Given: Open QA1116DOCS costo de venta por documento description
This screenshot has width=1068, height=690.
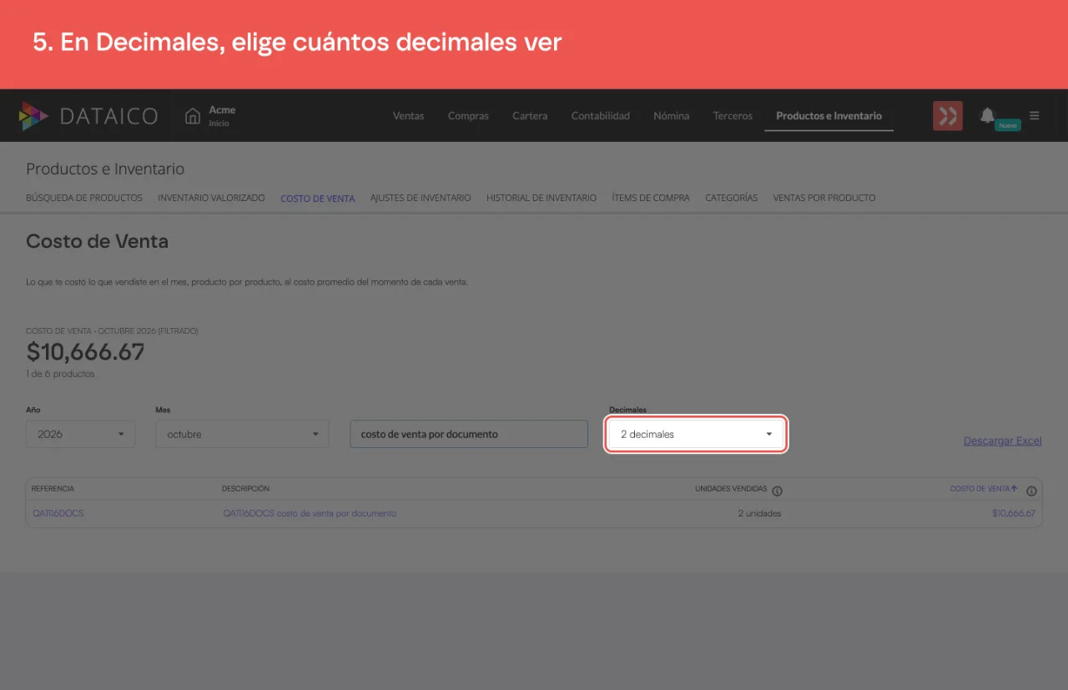Looking at the screenshot, I should click(310, 513).
